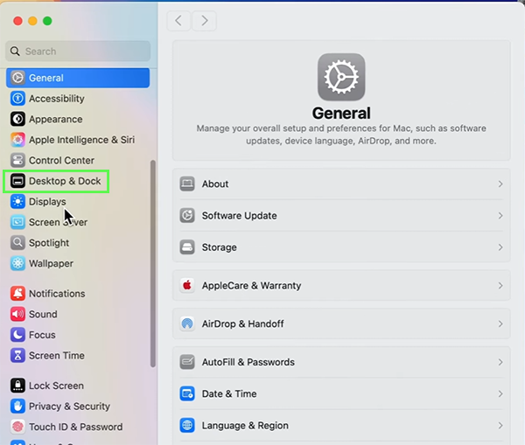Expand the Language & Region chevron
Viewport: 525px width, 445px height.
tap(500, 426)
